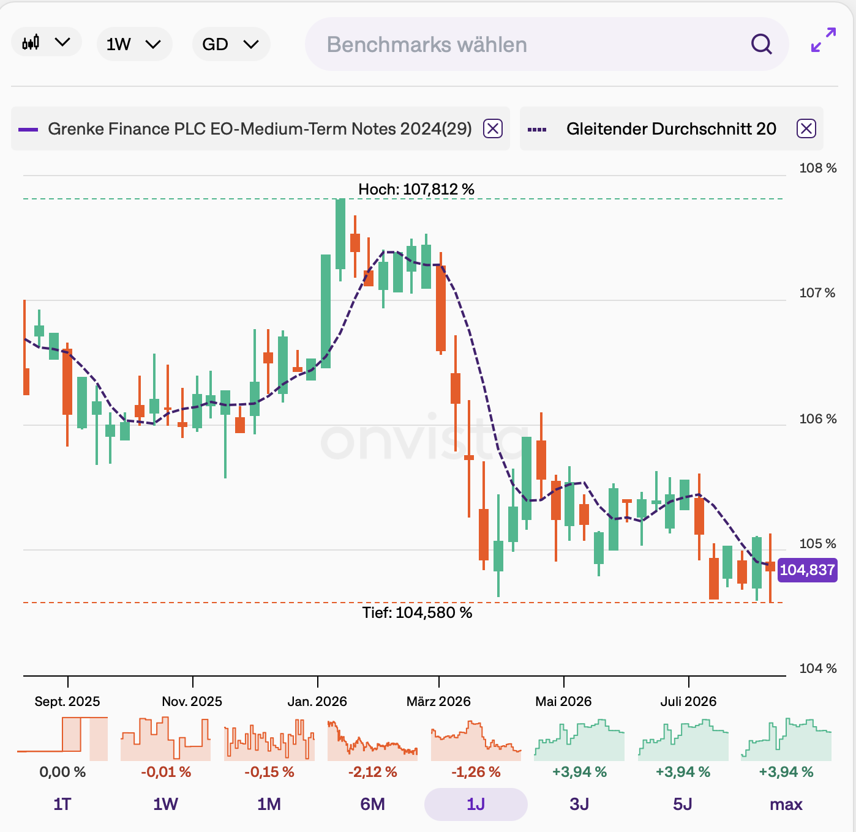Select the 6M time range

pos(372,804)
